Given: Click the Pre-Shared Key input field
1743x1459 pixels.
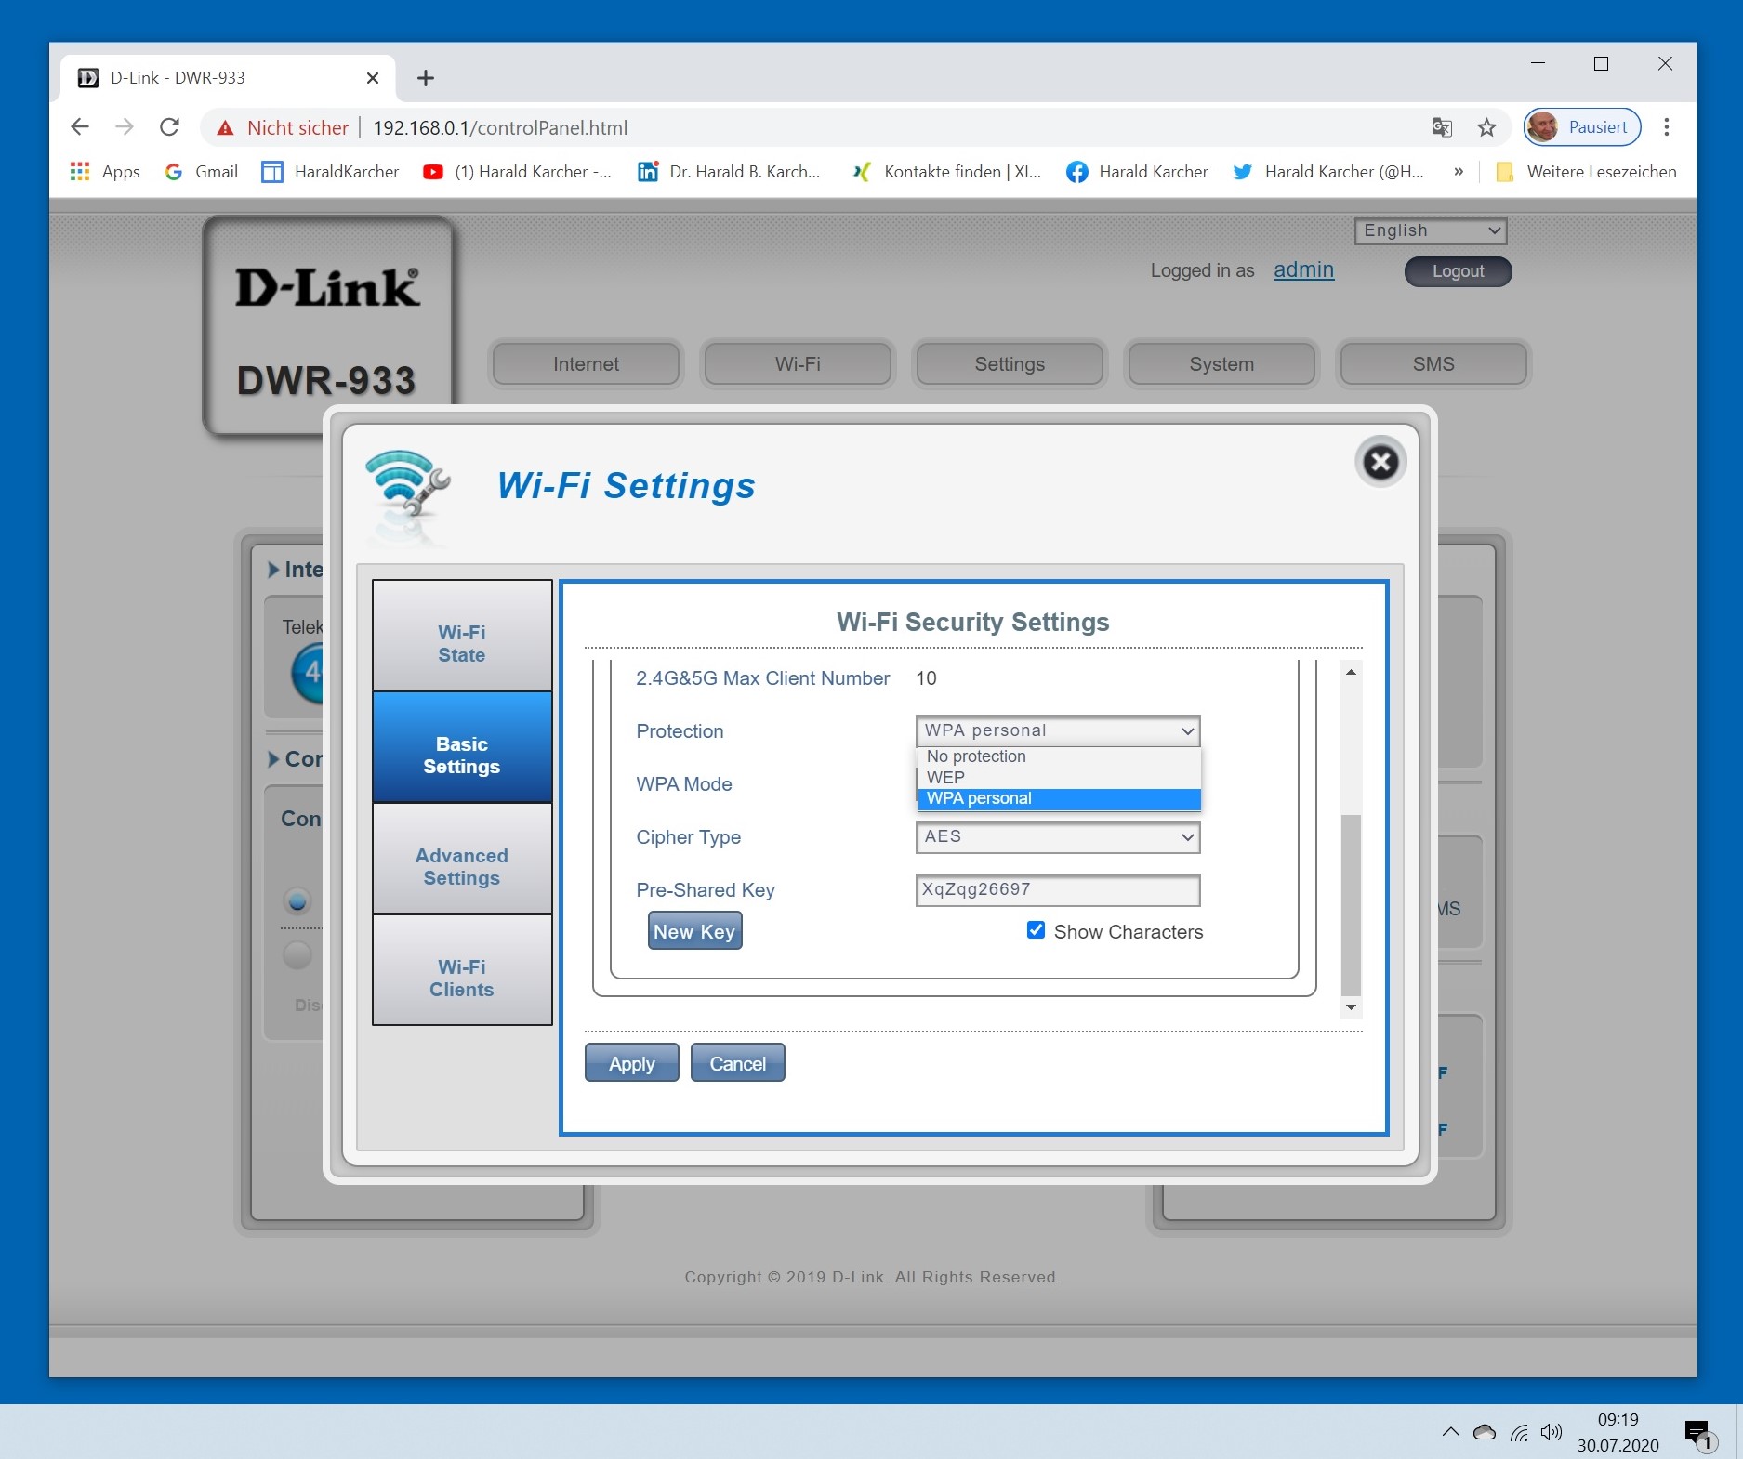Looking at the screenshot, I should [x=1058, y=889].
